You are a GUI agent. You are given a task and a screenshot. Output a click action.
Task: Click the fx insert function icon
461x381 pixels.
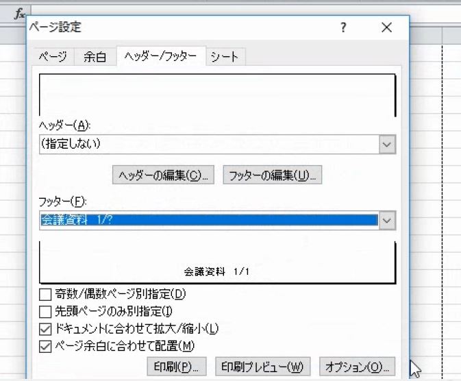coord(20,14)
